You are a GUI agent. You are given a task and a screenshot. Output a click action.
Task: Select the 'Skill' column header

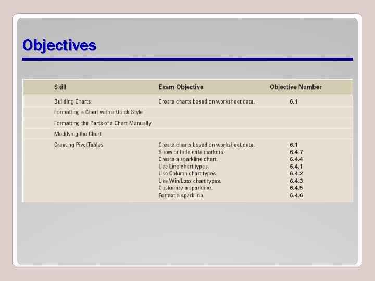[60, 87]
